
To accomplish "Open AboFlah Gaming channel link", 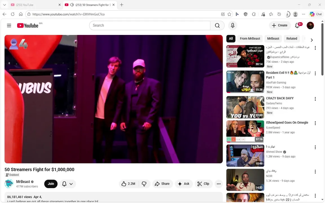I will 276,82.
